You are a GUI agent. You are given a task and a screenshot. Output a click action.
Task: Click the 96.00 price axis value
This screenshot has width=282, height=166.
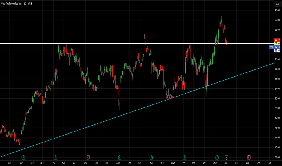point(277,10)
